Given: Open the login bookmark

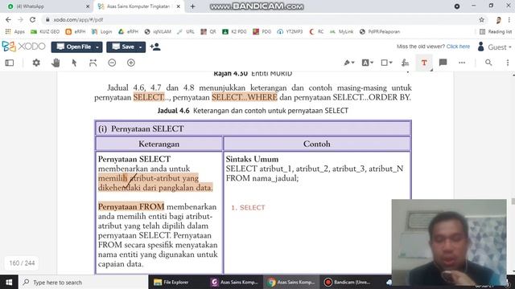Looking at the screenshot, I should [102, 32].
